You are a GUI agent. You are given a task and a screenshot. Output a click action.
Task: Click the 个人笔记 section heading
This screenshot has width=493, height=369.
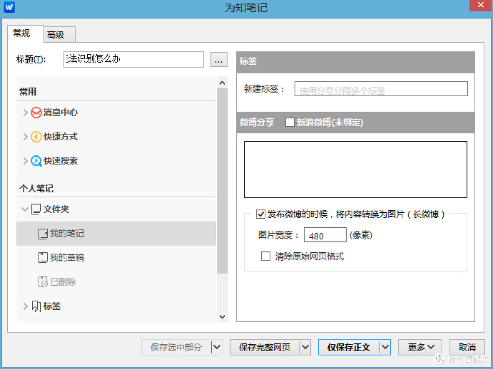coord(37,188)
